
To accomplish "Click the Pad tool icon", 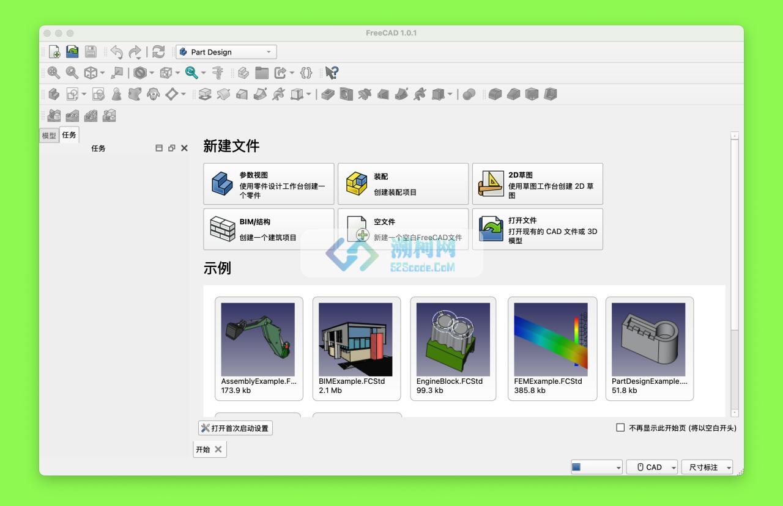I will (205, 94).
